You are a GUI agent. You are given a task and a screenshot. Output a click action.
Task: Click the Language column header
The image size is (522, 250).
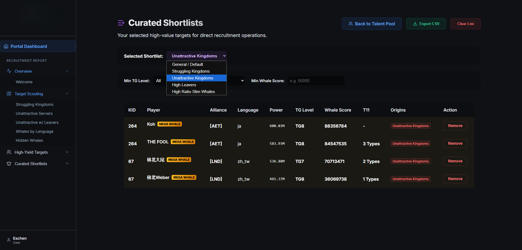pyautogui.click(x=248, y=110)
